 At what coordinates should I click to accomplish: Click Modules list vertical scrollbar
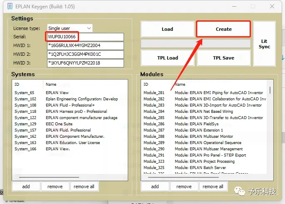pos(270,90)
